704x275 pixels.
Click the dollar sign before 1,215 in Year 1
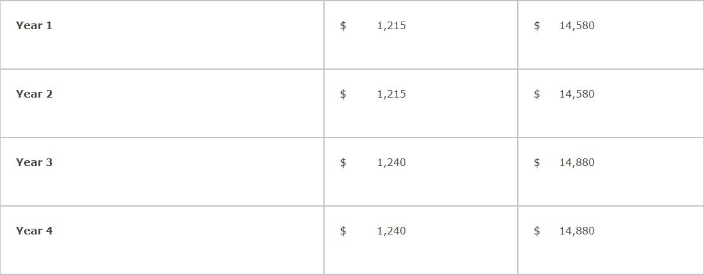(x=343, y=25)
